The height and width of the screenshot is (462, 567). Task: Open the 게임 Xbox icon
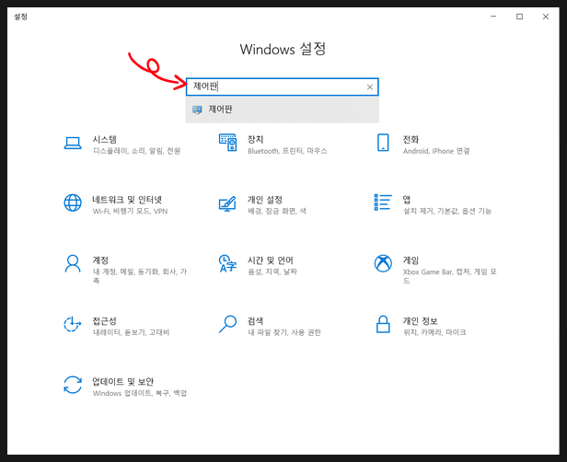[383, 263]
